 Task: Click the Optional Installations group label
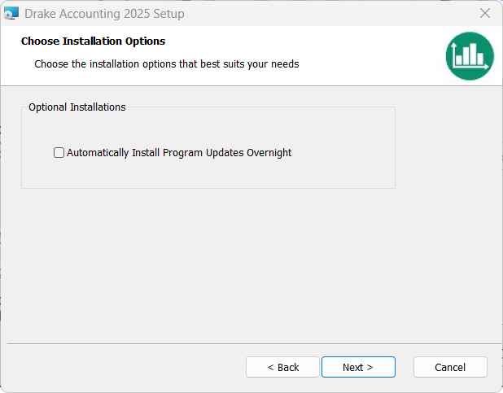(x=77, y=107)
